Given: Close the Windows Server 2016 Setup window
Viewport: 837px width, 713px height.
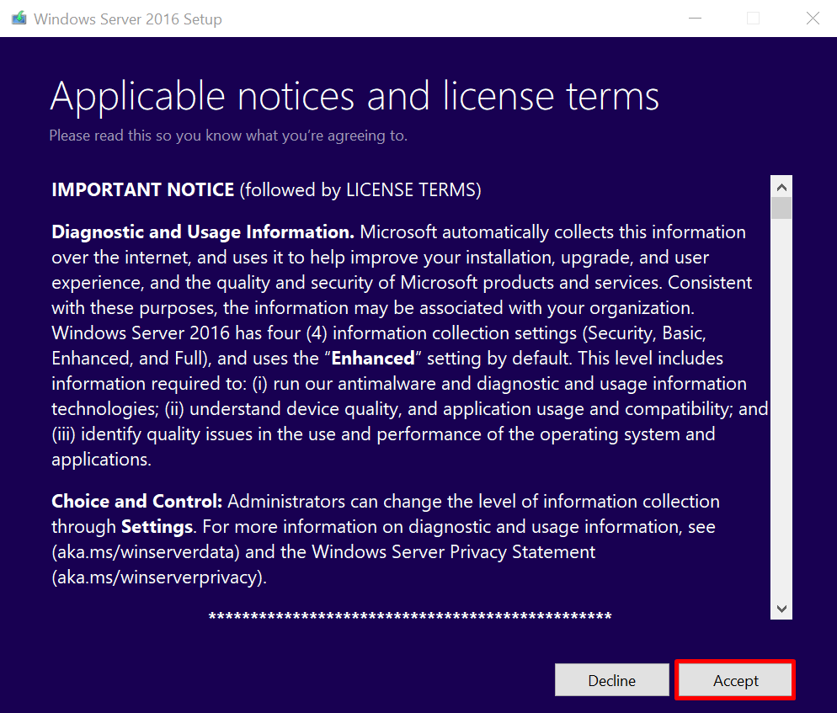Looking at the screenshot, I should (813, 19).
